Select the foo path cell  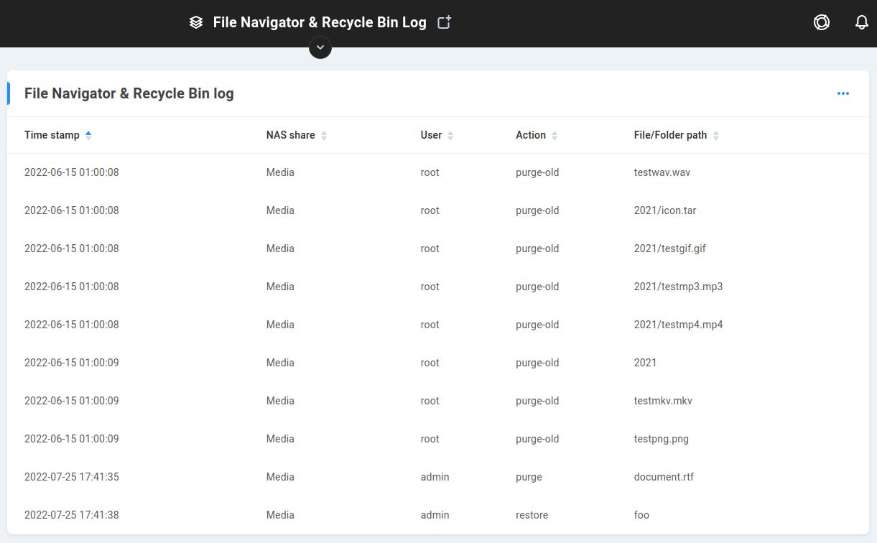pyautogui.click(x=641, y=515)
